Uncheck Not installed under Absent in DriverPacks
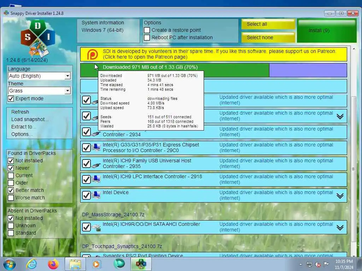Viewport: 362px width, 271px height. click(x=11, y=218)
